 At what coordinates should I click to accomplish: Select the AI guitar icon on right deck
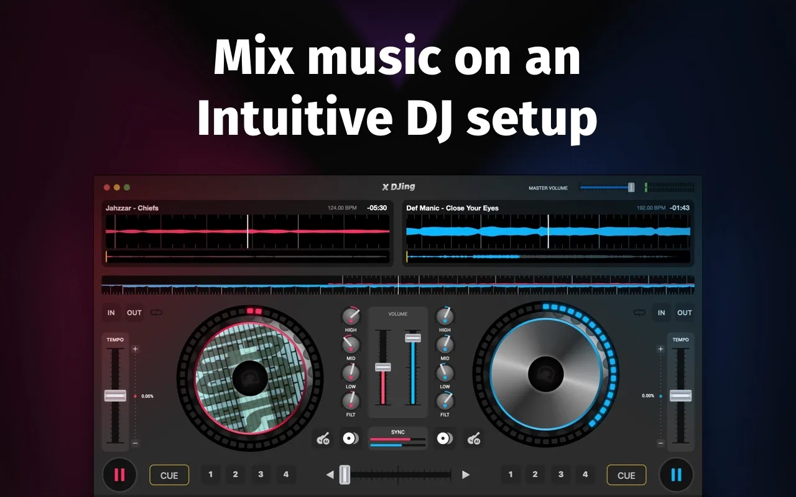point(474,438)
